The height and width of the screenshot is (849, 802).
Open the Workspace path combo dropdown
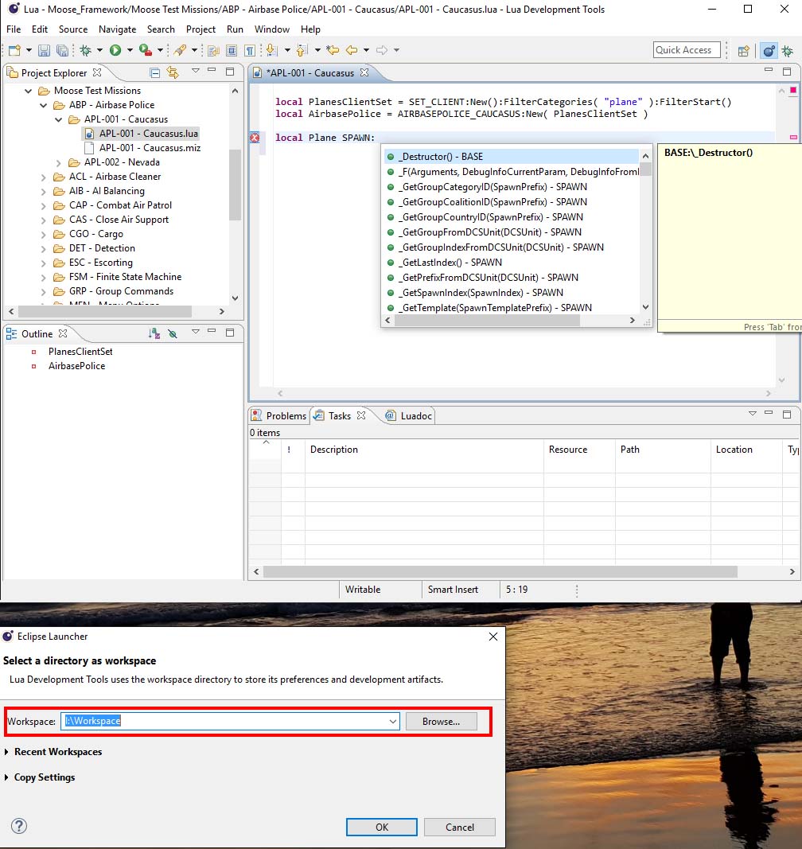[x=392, y=721]
